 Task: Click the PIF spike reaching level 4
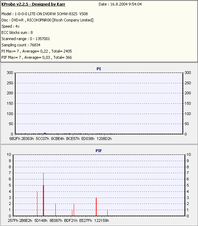pos(37,204)
